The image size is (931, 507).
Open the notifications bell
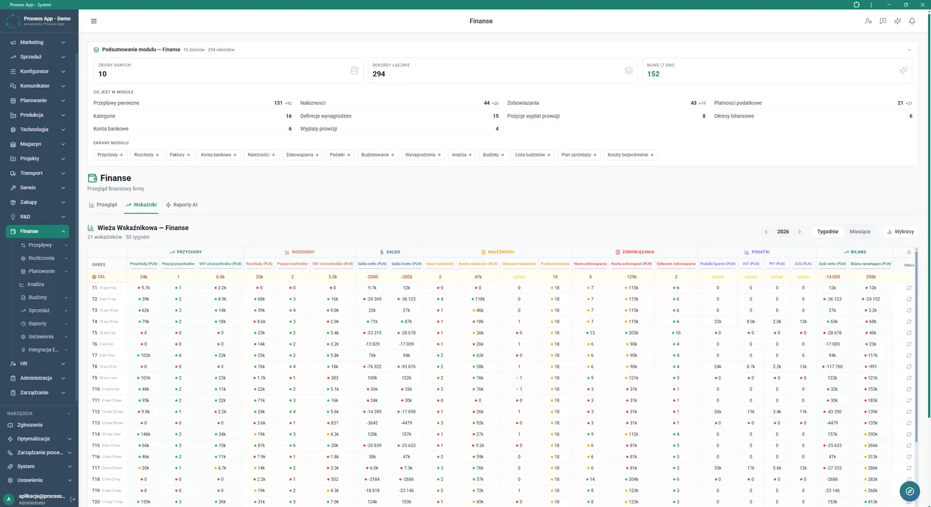point(912,21)
